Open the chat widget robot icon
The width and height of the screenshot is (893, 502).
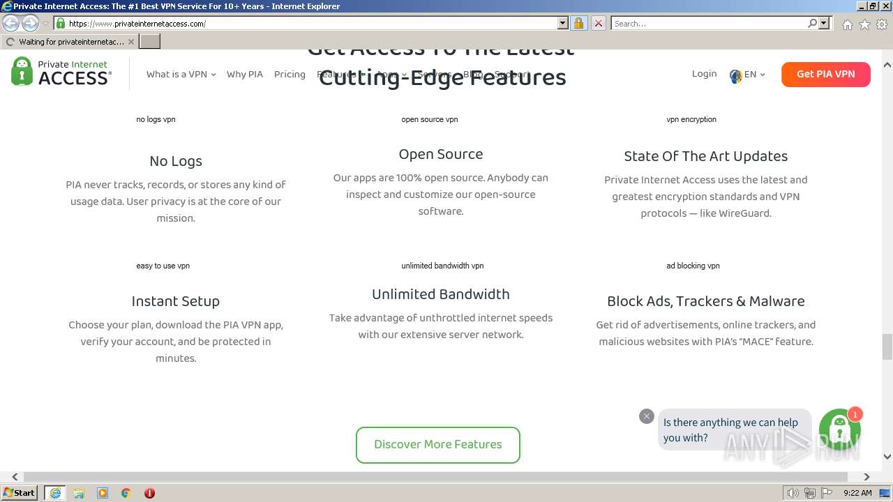pyautogui.click(x=839, y=429)
